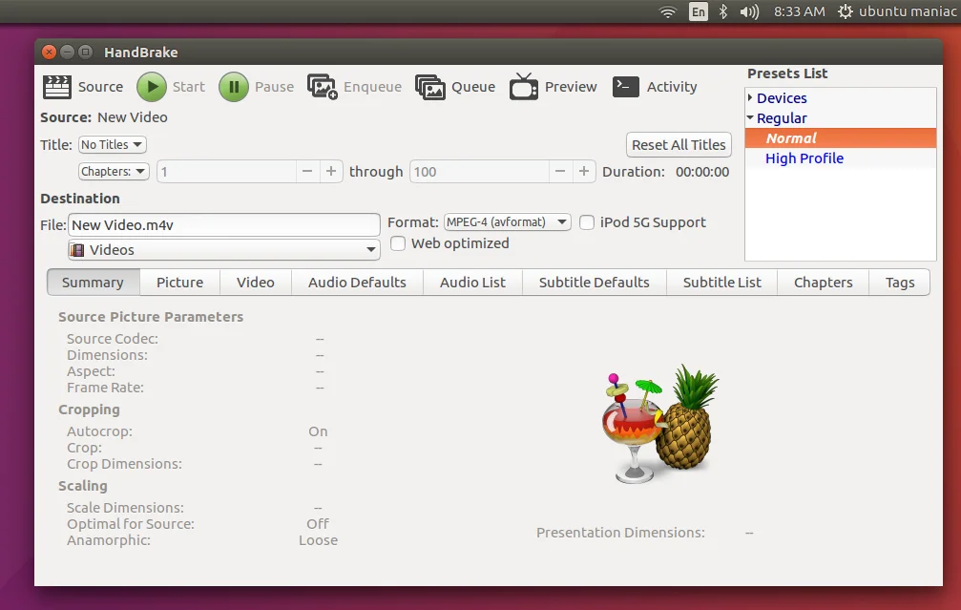Switch to the Summary tab
The height and width of the screenshot is (610, 961).
coord(94,283)
